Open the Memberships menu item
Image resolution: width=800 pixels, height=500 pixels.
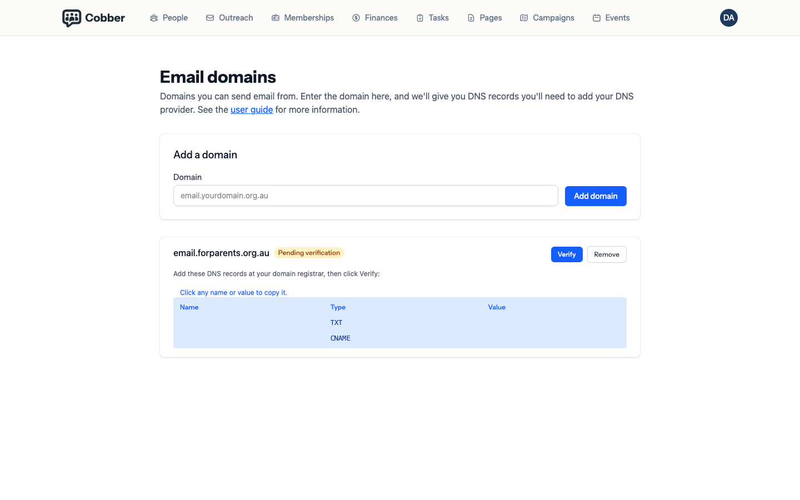coord(303,18)
